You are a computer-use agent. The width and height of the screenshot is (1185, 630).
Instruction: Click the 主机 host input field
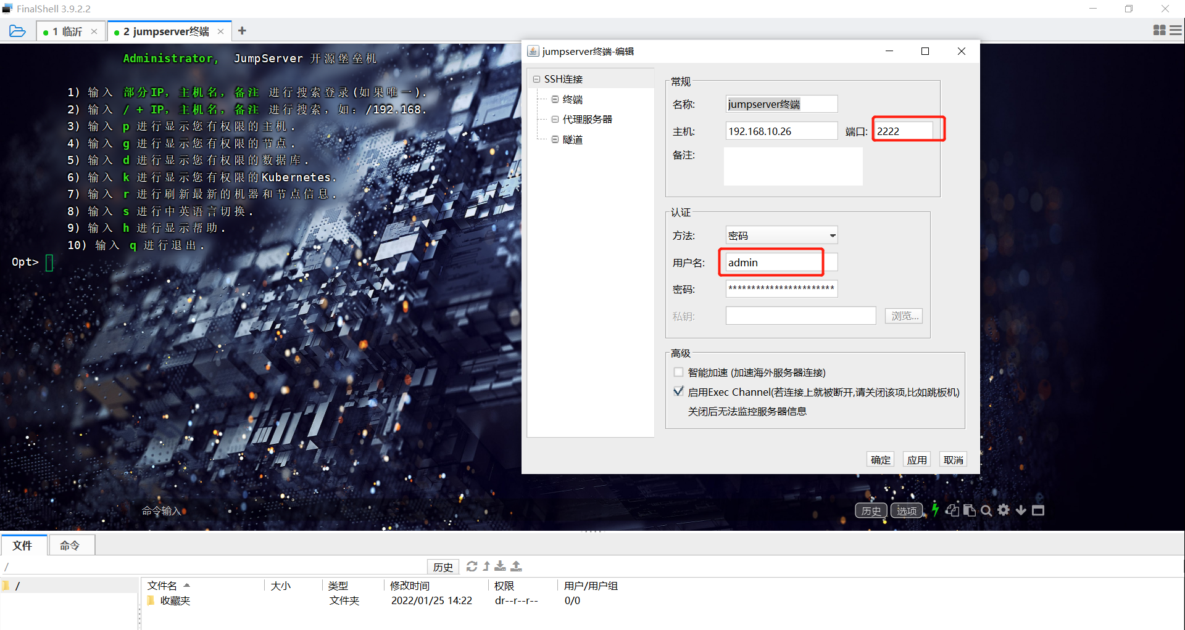pyautogui.click(x=781, y=131)
